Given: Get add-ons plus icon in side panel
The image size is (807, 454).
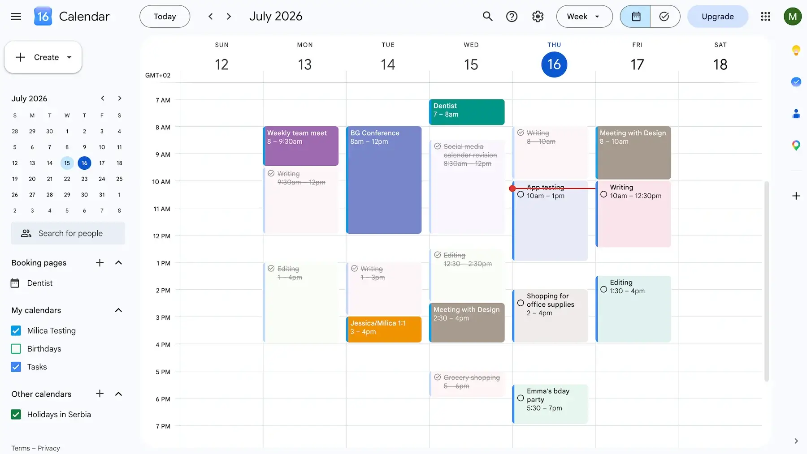Looking at the screenshot, I should (796, 196).
